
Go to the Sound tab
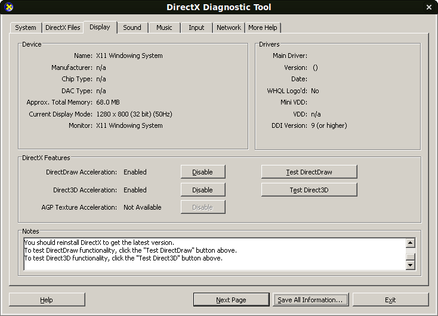pos(132,27)
